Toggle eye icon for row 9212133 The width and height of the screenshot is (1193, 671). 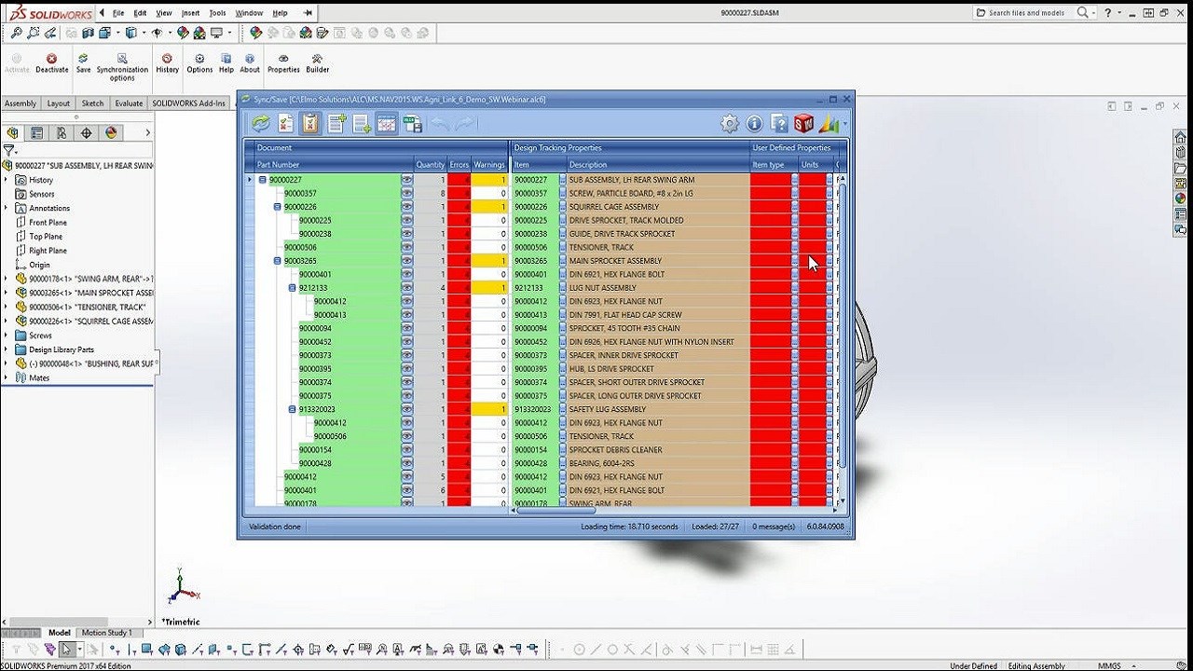point(406,288)
